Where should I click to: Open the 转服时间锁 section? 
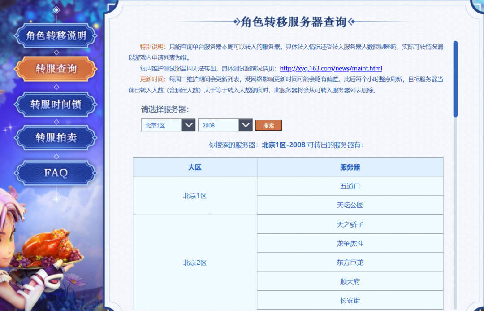click(55, 104)
